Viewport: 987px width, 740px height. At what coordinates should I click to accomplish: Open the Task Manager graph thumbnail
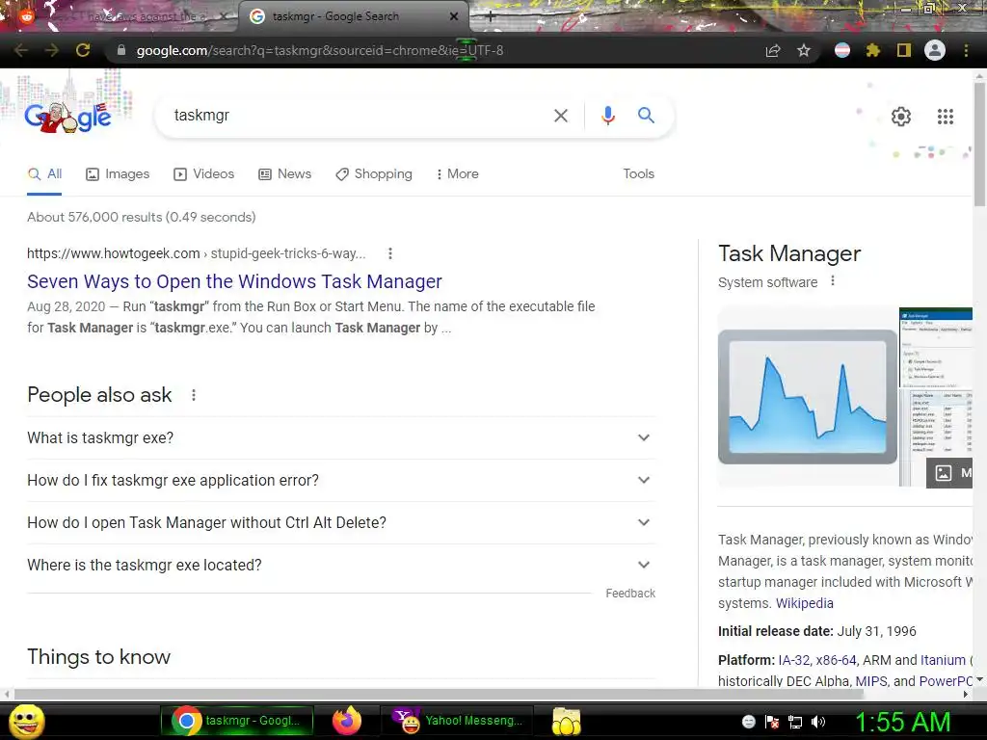click(x=808, y=396)
